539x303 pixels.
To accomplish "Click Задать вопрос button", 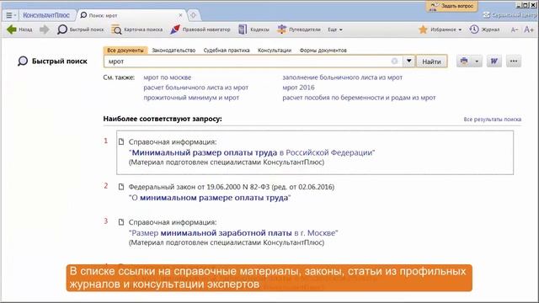I will (451, 6).
